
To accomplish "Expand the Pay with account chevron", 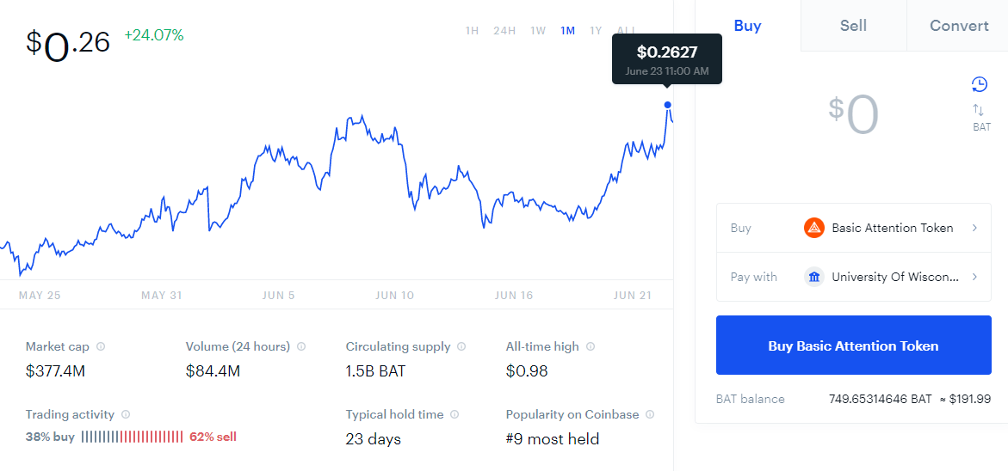I will [x=974, y=278].
